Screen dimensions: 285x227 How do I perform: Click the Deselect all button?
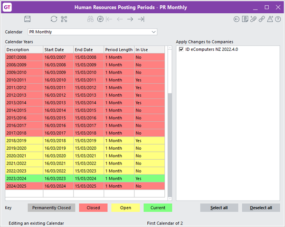261,208
